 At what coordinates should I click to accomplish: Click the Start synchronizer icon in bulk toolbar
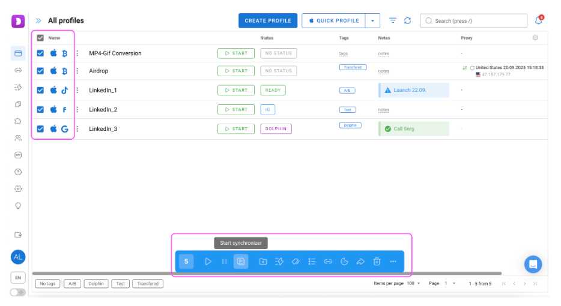(x=241, y=262)
